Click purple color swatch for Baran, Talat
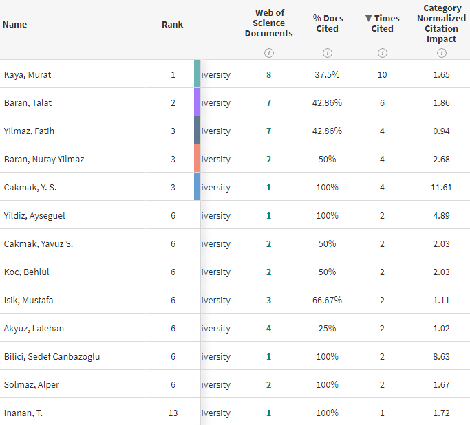This screenshot has height=425, width=470. (197, 102)
